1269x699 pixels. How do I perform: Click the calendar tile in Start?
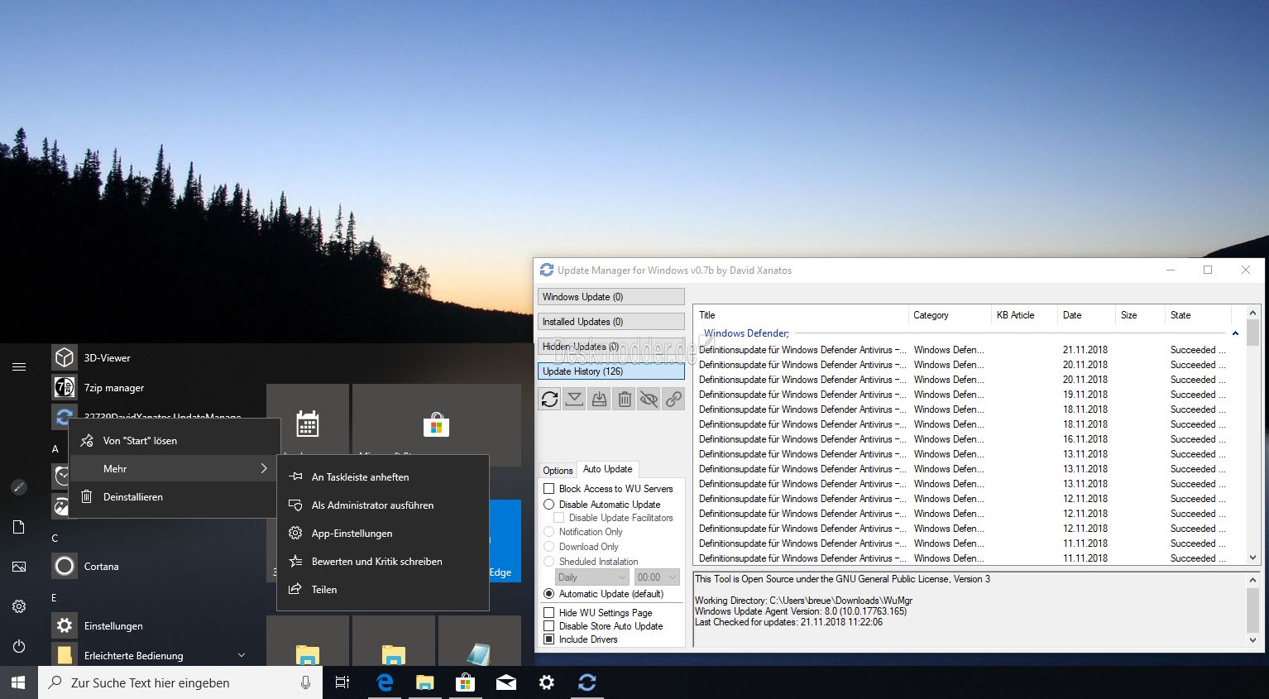[x=308, y=424]
